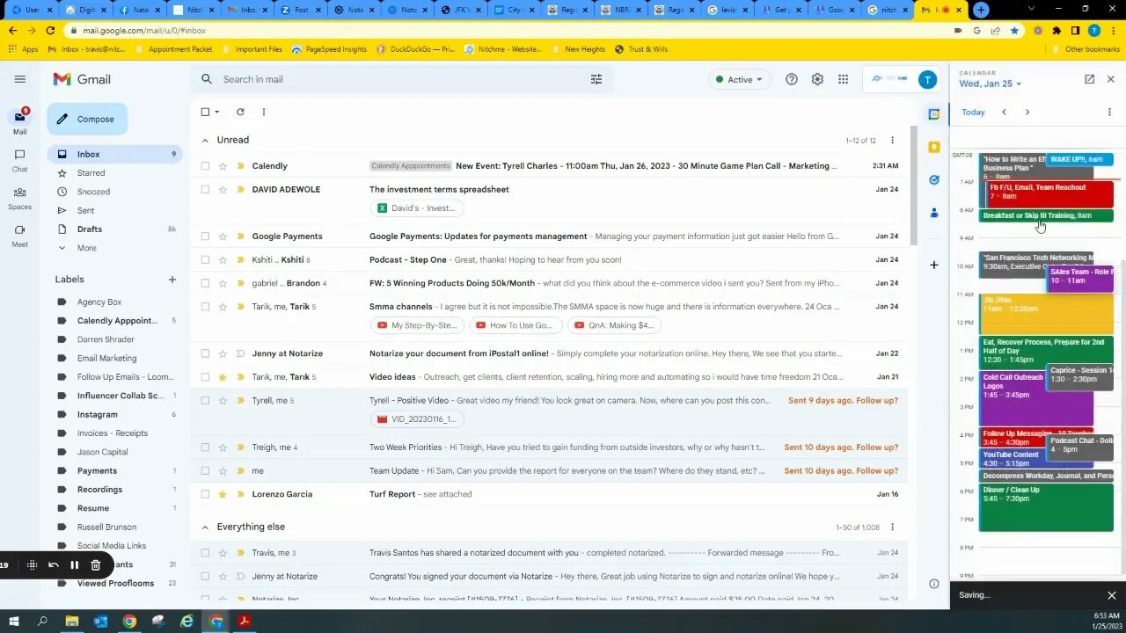This screenshot has height=633, width=1126.
Task: Open Spaces in the left rail
Action: click(19, 198)
